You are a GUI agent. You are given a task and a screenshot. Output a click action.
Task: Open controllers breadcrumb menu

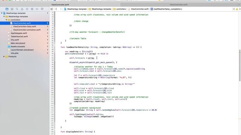(x=120, y=9)
